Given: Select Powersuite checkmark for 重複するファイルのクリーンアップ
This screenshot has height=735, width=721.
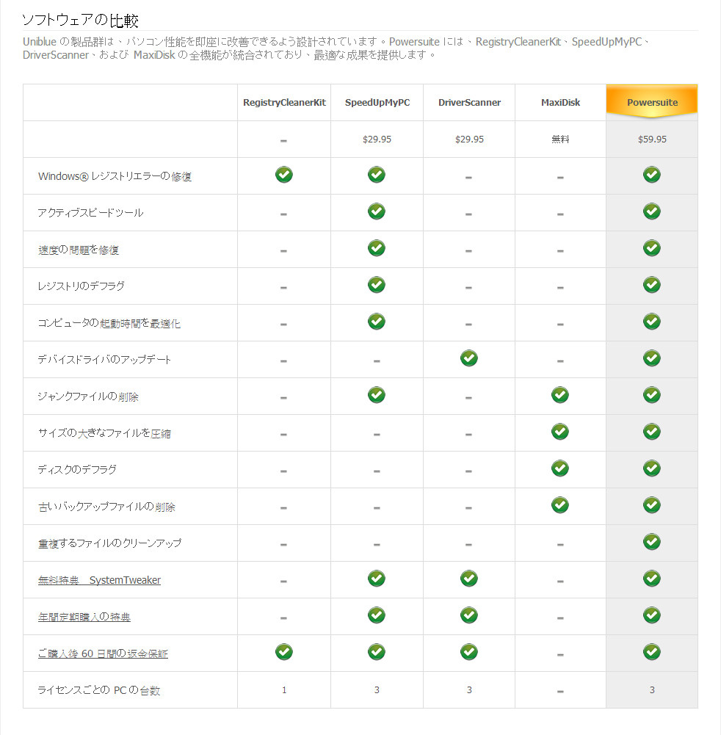Looking at the screenshot, I should coord(652,542).
